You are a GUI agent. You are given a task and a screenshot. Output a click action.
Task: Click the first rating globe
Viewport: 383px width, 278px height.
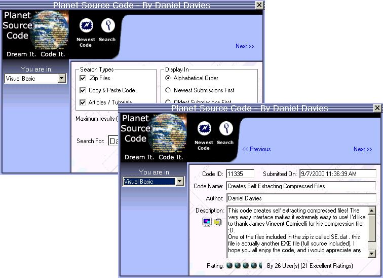(x=229, y=265)
